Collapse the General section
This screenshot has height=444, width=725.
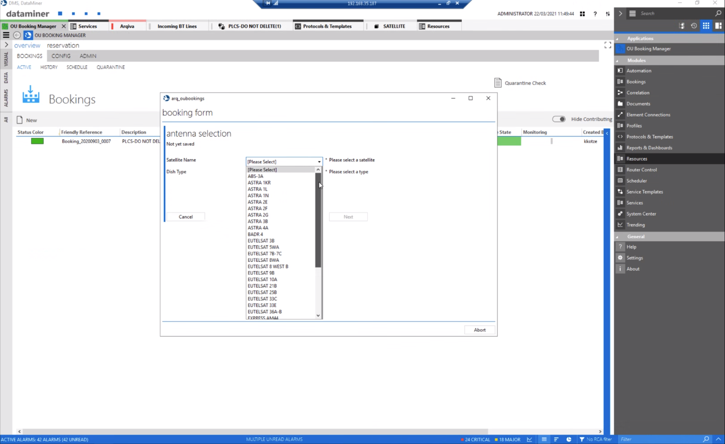(x=617, y=237)
